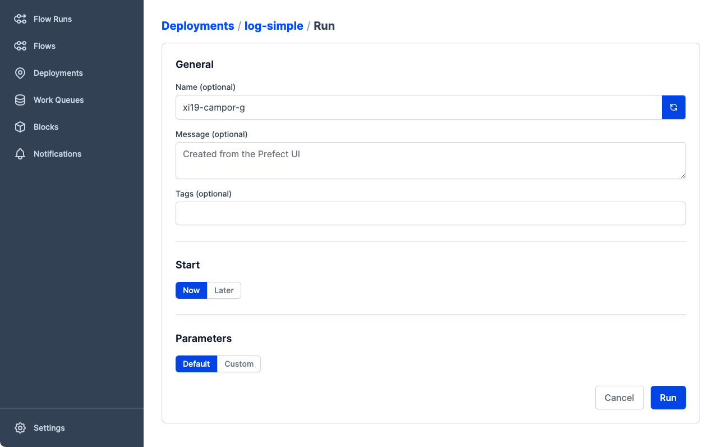Choose Custom parameters
This screenshot has width=718, height=447.
point(239,364)
